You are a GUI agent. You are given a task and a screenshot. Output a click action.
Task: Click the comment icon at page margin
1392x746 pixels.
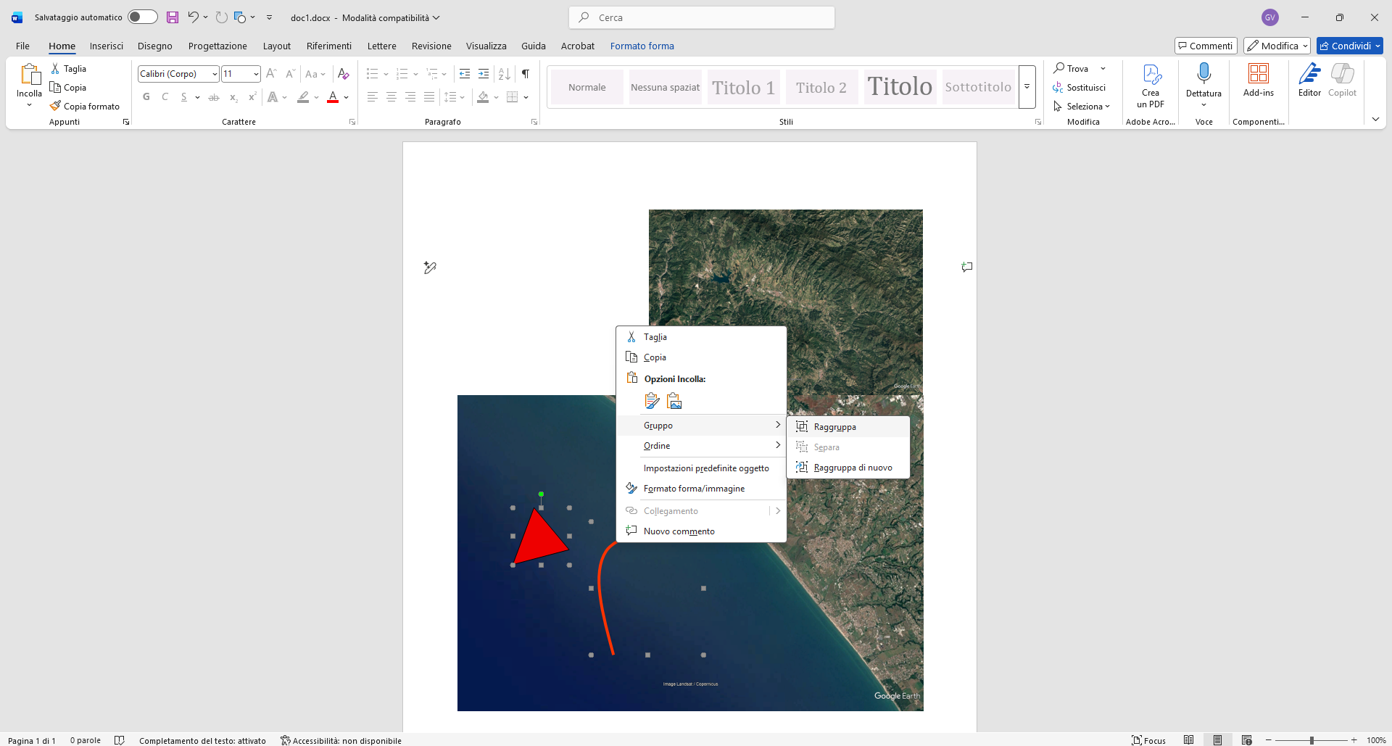pos(966,268)
